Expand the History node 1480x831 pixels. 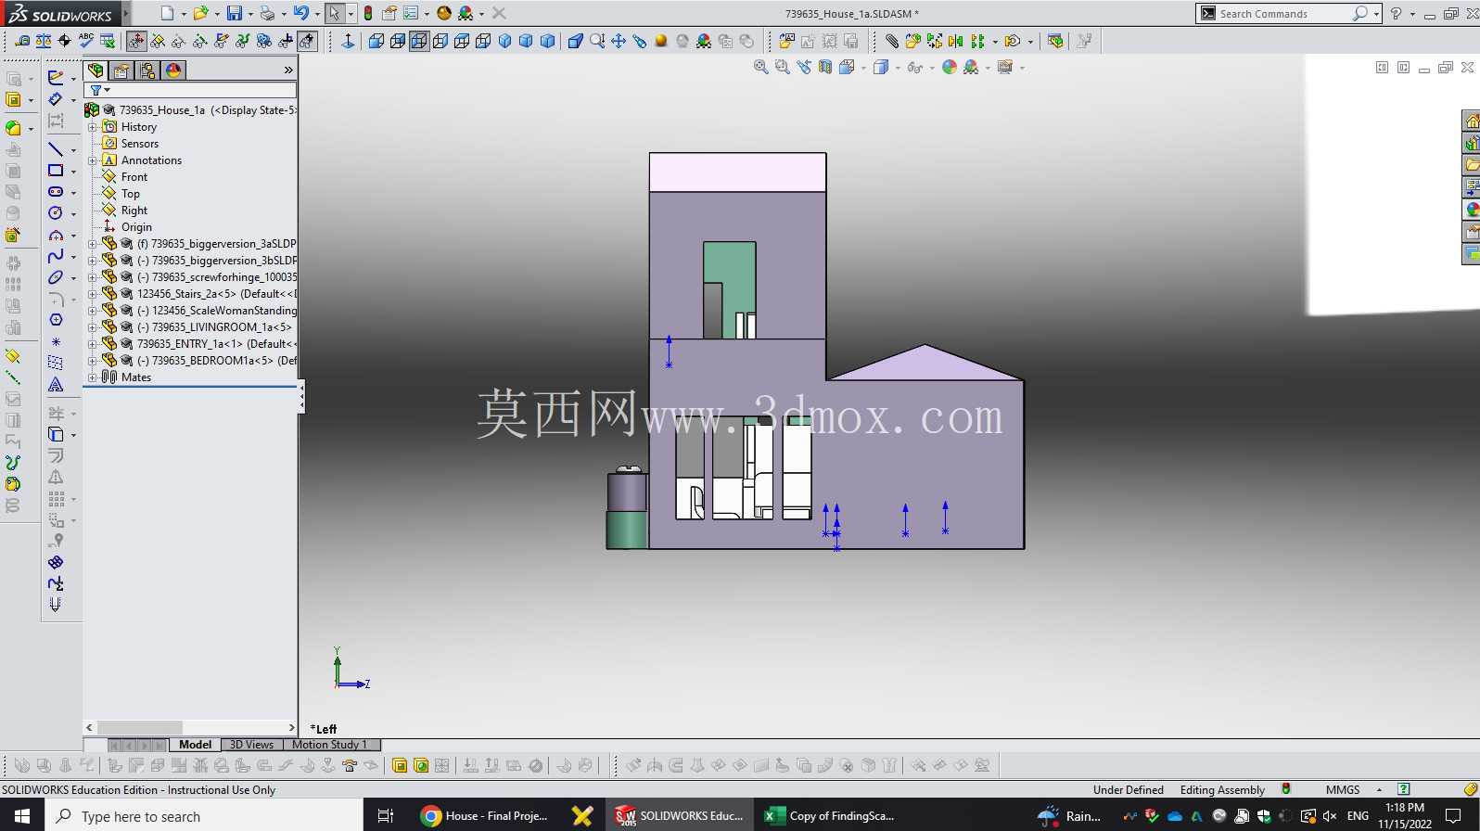[x=93, y=127]
